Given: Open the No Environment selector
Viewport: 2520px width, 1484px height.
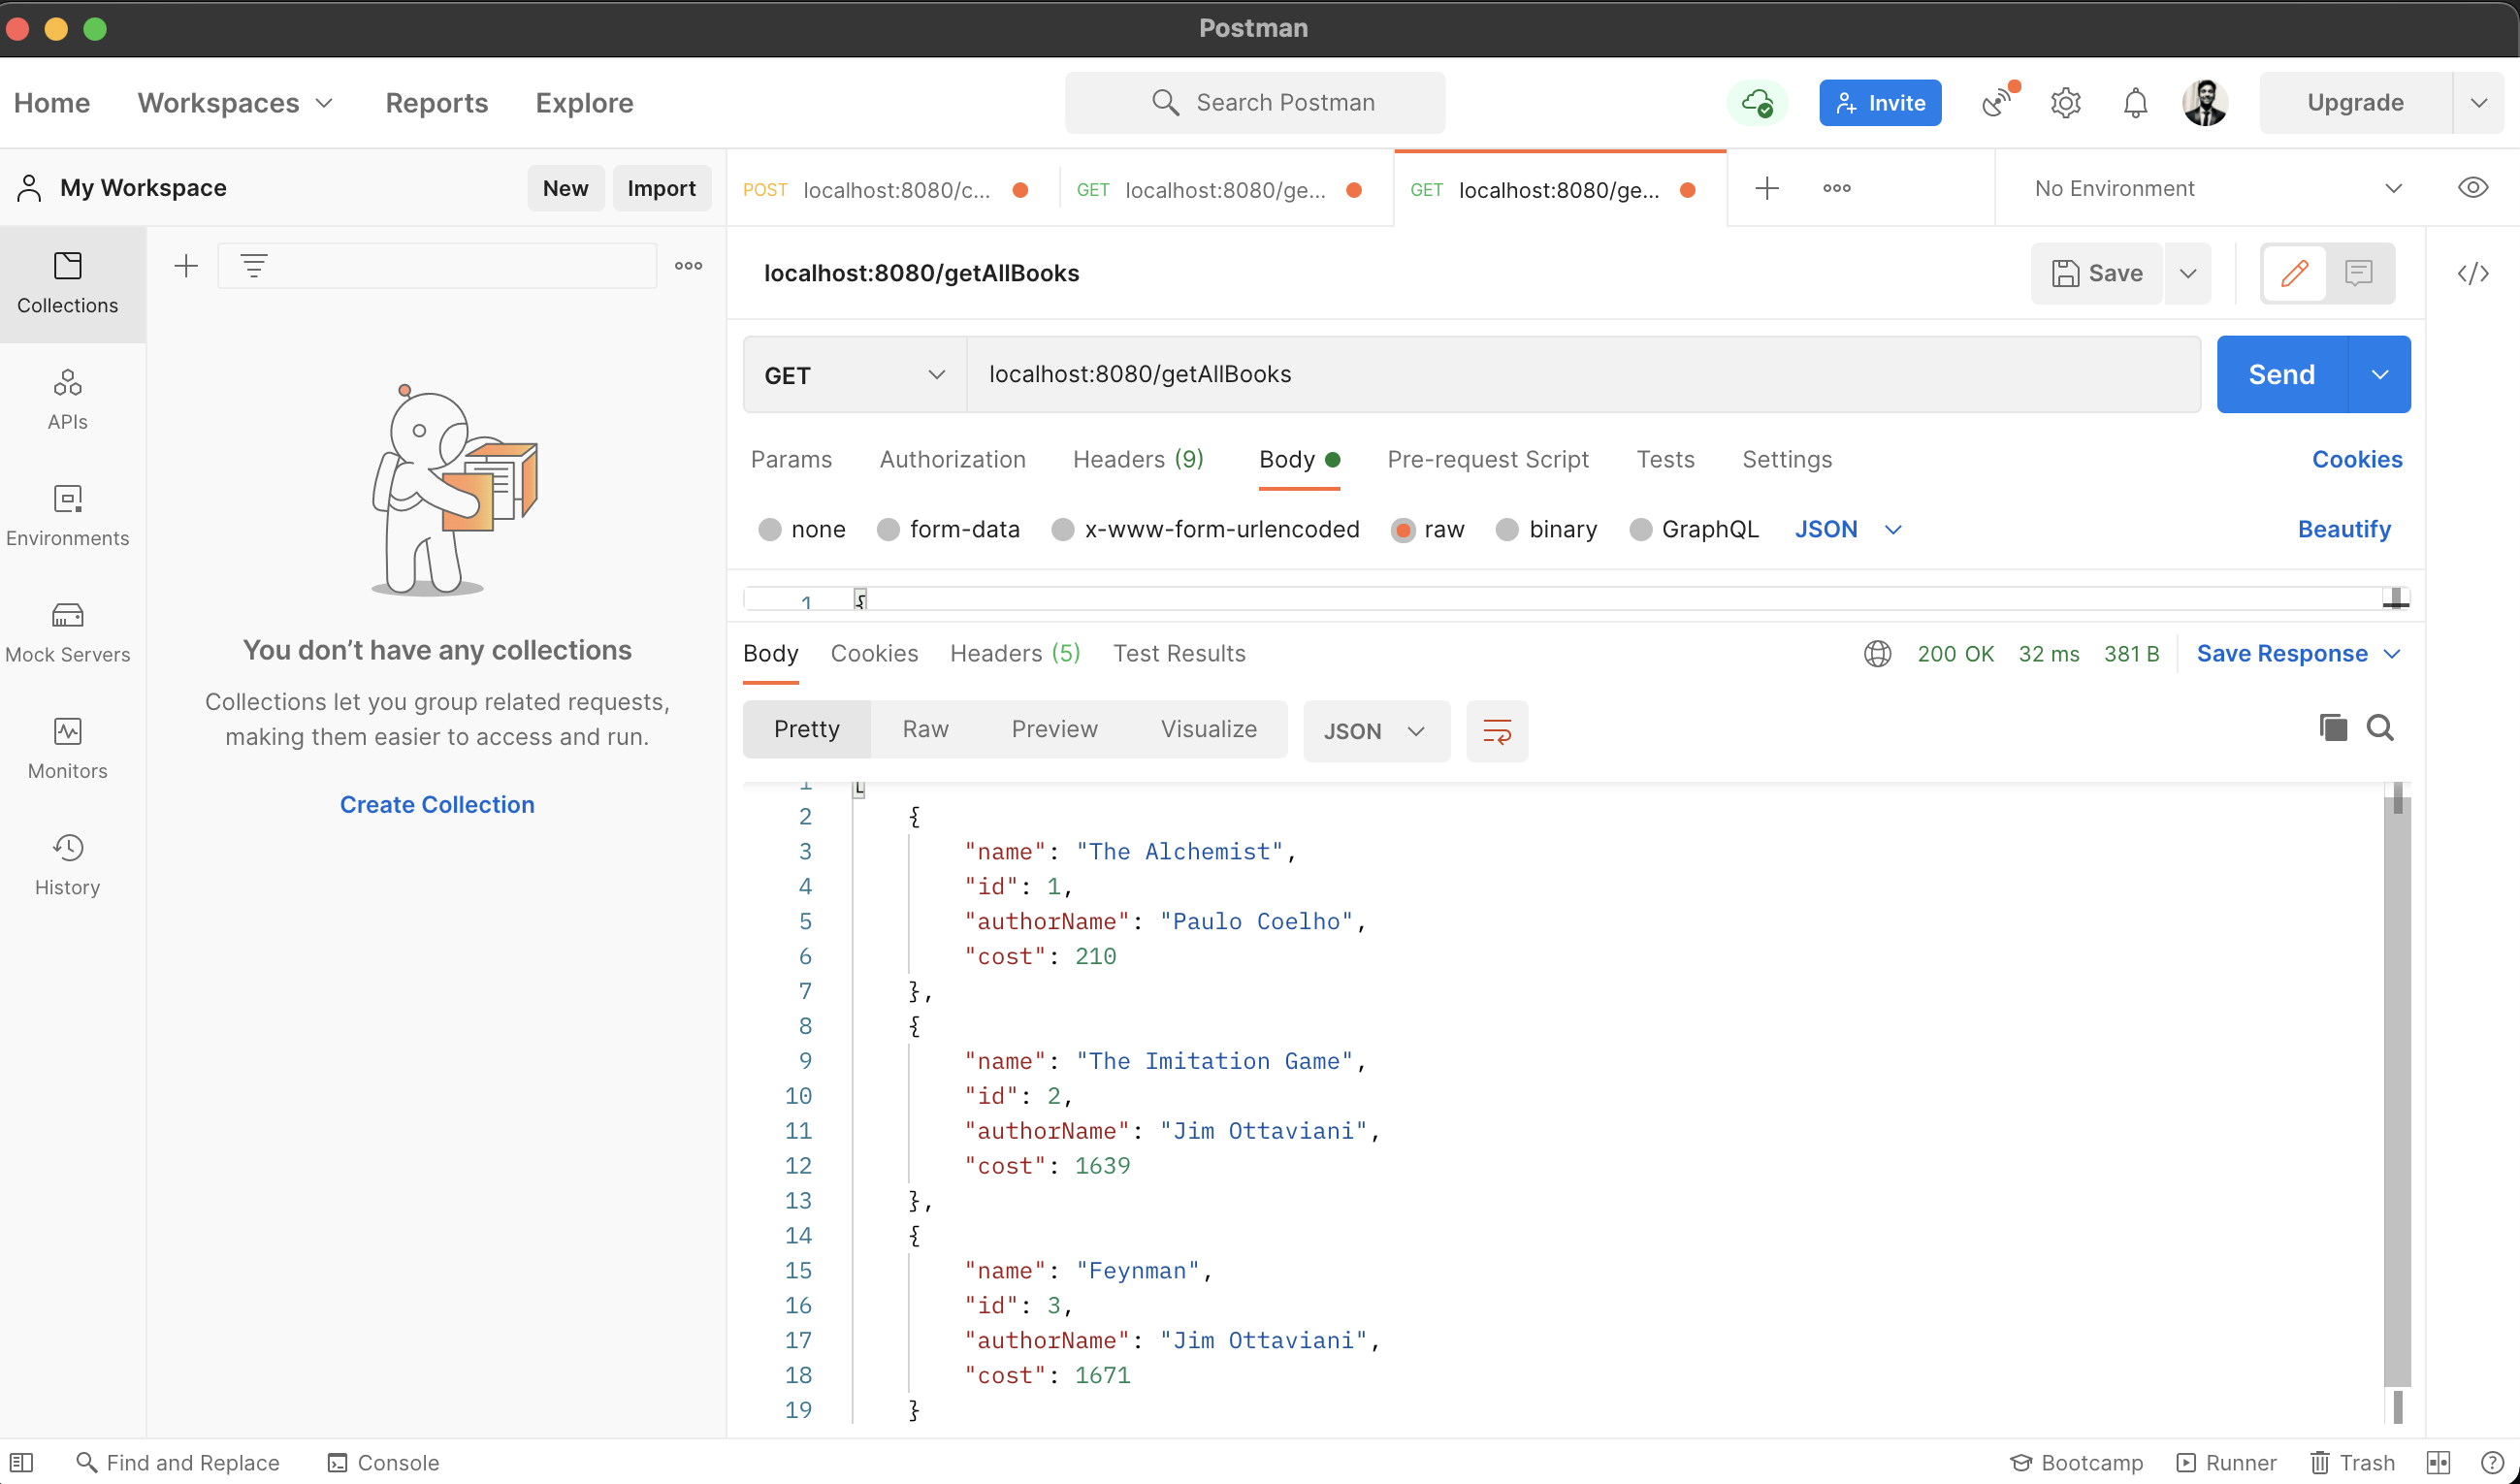Looking at the screenshot, I should (x=2216, y=188).
